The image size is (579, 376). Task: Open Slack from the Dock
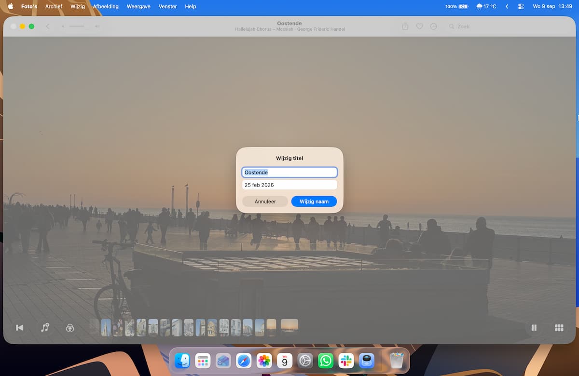pos(346,361)
